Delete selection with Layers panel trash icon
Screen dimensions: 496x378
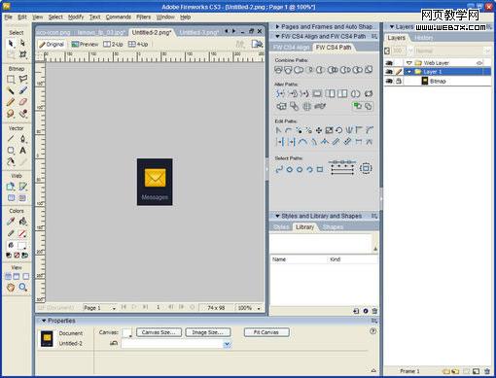(487, 371)
